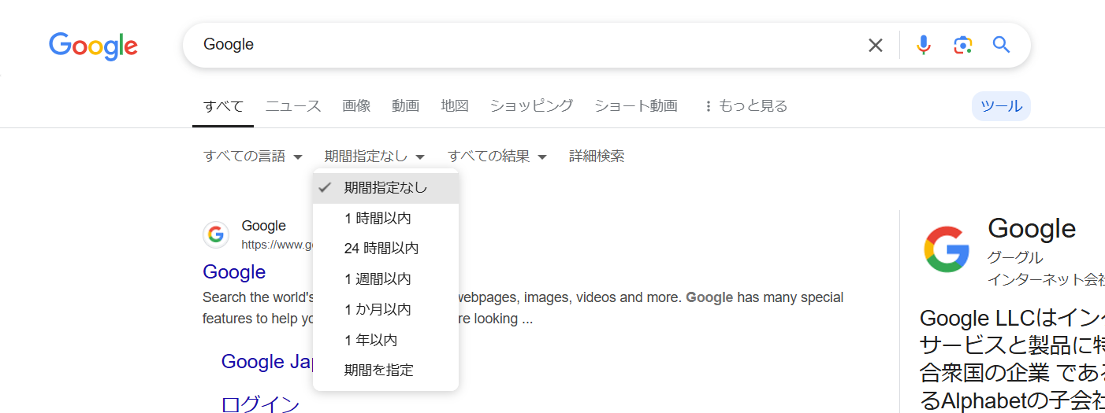Open the 動画 tab
The width and height of the screenshot is (1105, 413).
click(x=405, y=106)
